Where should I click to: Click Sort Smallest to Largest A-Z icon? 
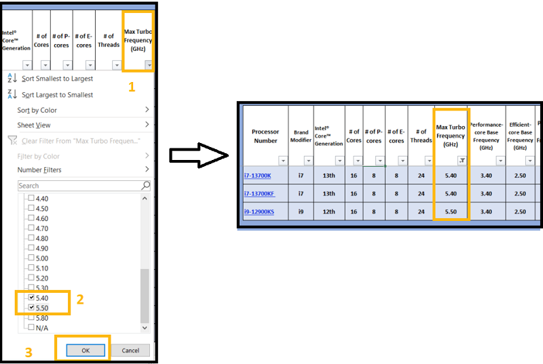point(12,78)
